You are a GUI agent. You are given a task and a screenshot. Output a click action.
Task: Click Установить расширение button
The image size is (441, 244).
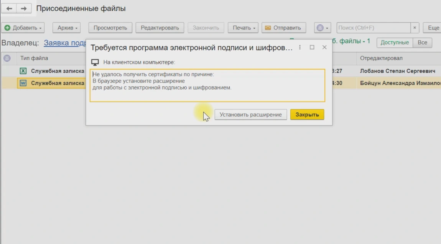click(x=250, y=114)
